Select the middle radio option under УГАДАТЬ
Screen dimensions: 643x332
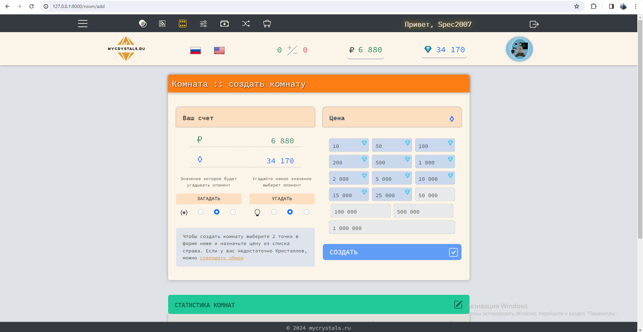tap(290, 212)
